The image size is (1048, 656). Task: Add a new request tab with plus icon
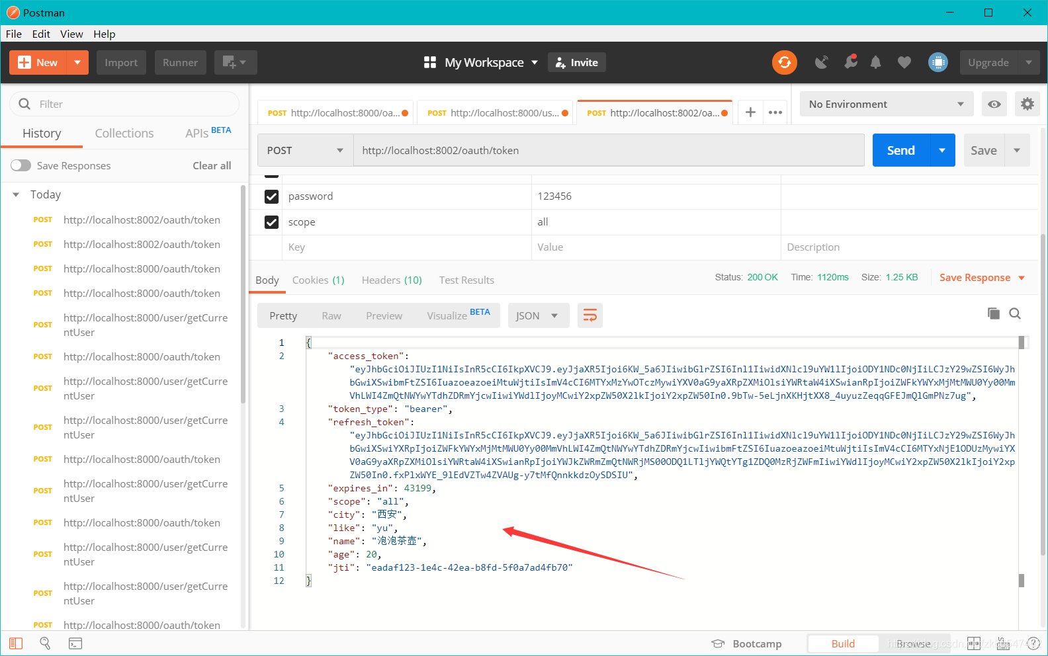click(x=750, y=112)
